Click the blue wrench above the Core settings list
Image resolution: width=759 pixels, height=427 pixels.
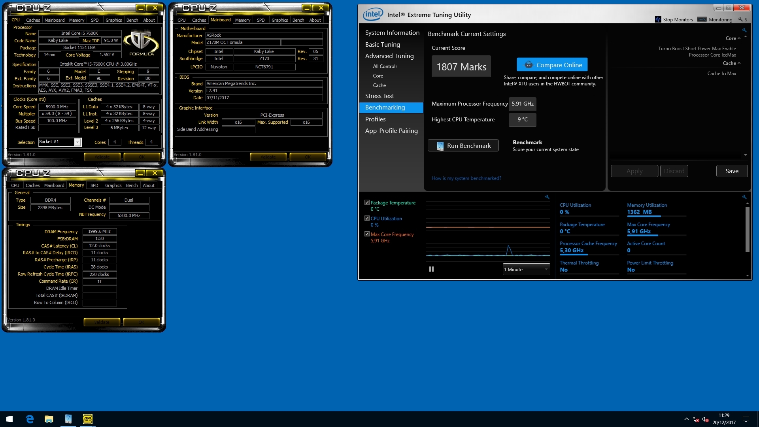pos(744,30)
